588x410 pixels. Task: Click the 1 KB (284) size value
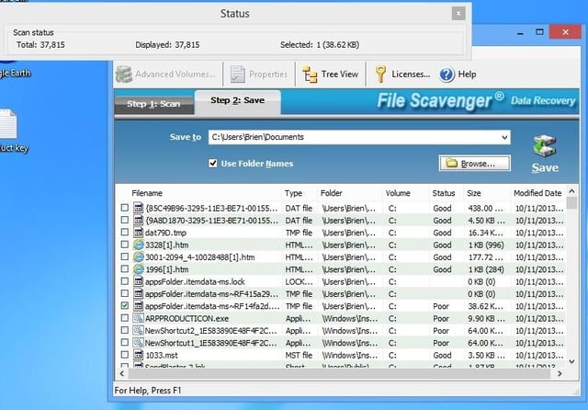coord(486,269)
